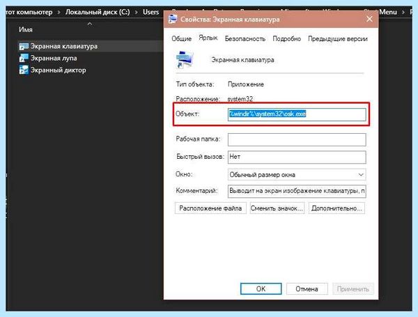
Task: Switch to the Общие tab
Action: pos(182,38)
